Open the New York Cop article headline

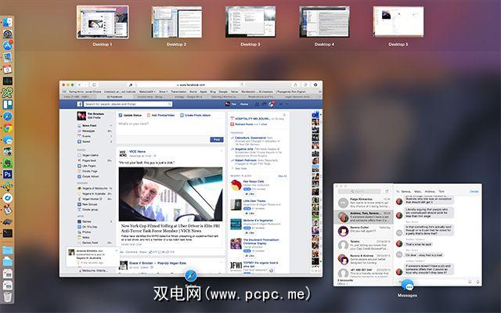(x=171, y=228)
